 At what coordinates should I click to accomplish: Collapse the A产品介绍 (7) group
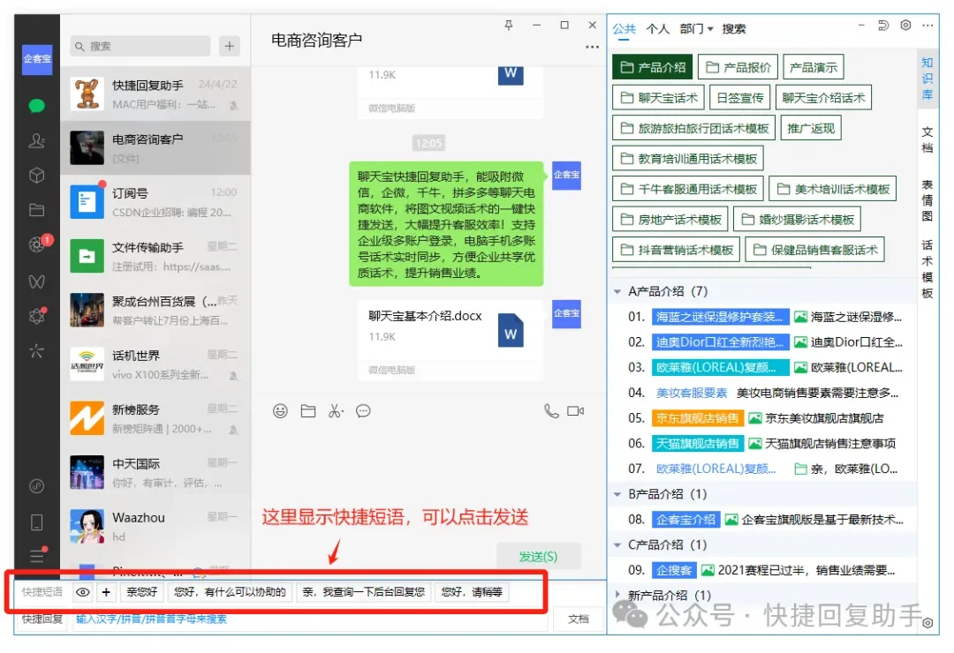[x=617, y=292]
